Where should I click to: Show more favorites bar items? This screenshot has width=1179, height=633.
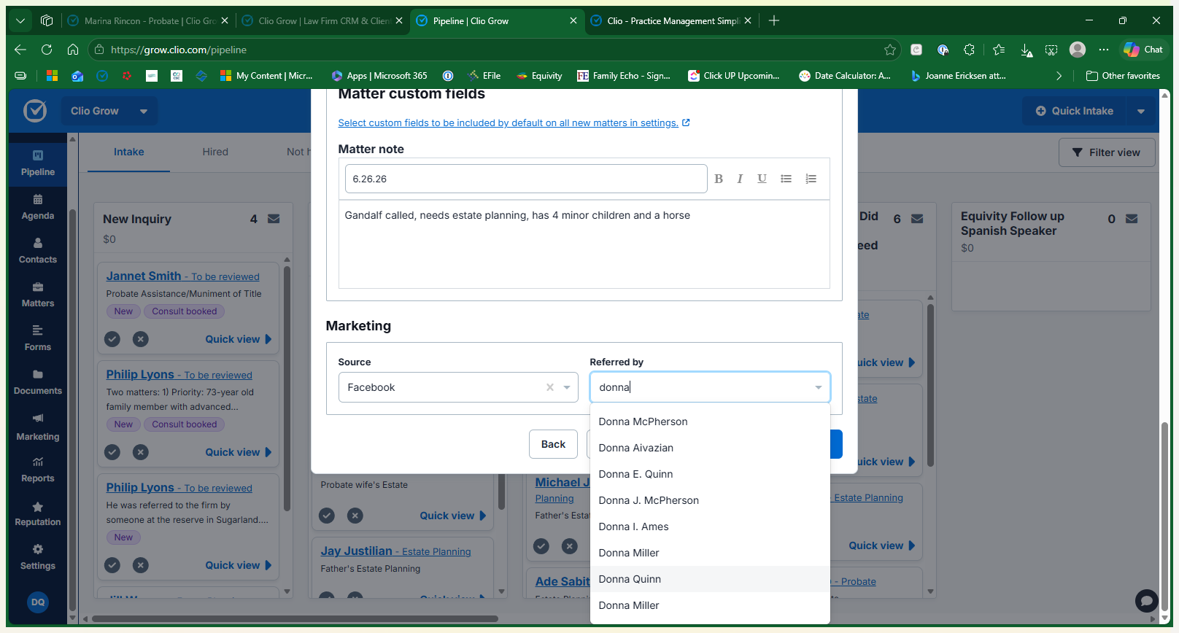[x=1059, y=76]
